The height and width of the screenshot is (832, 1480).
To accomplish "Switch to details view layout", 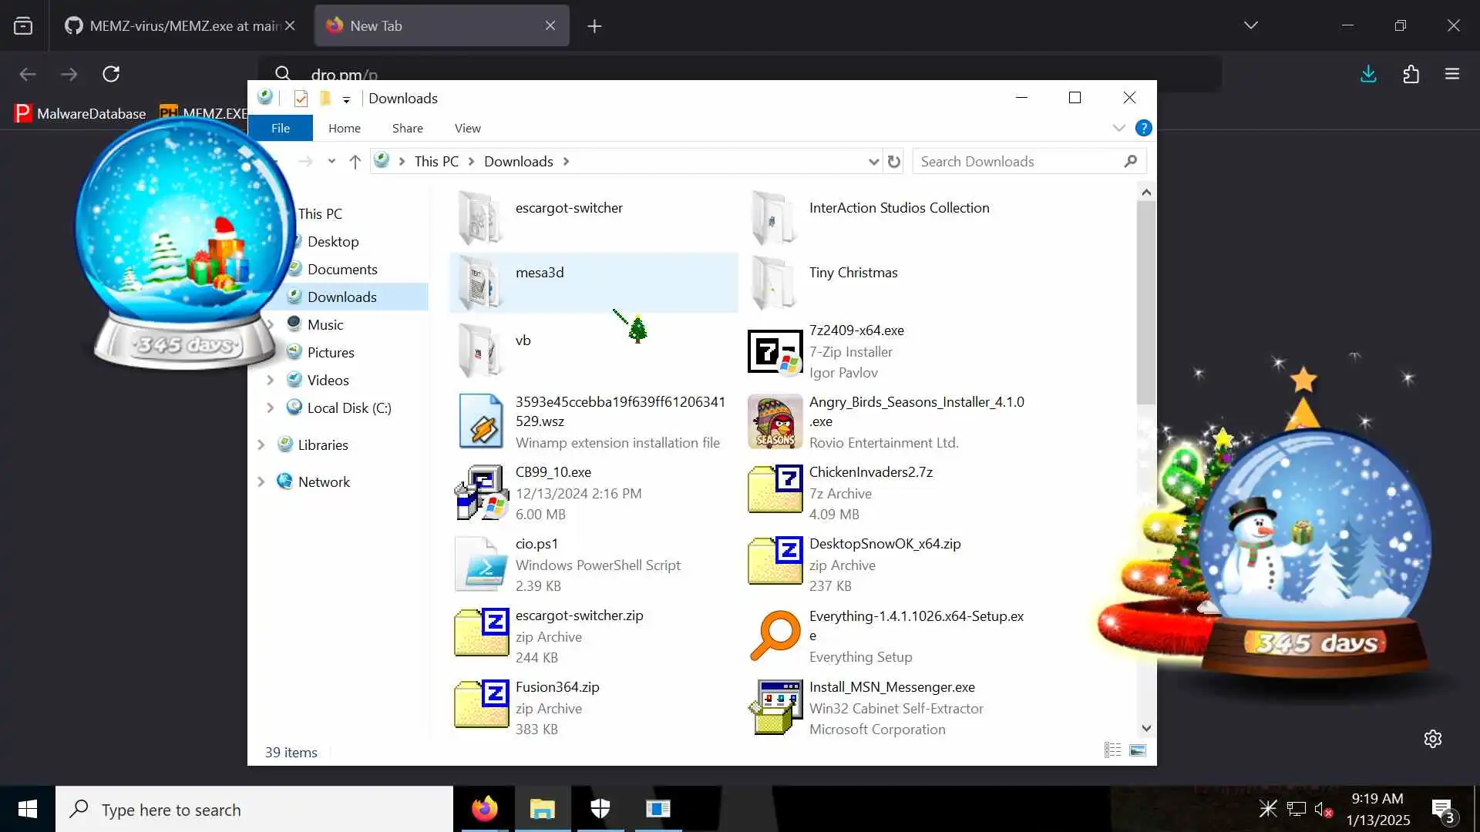I will (x=1112, y=750).
